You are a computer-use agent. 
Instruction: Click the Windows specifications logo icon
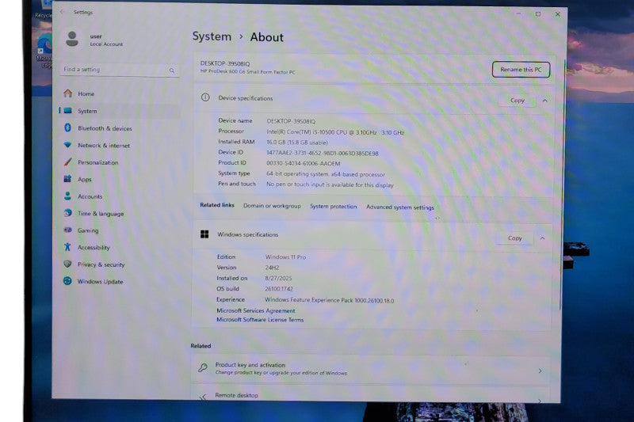204,234
